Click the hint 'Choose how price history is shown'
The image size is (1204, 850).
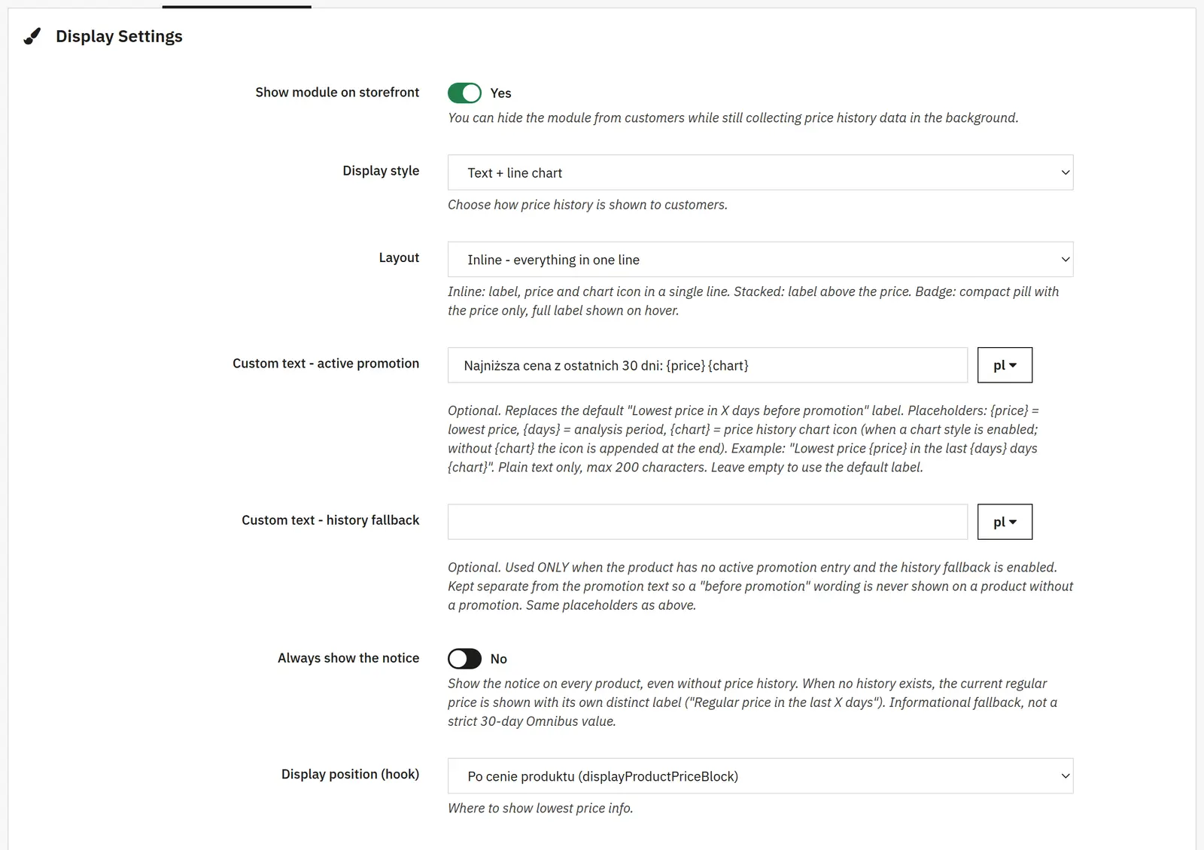click(x=588, y=205)
